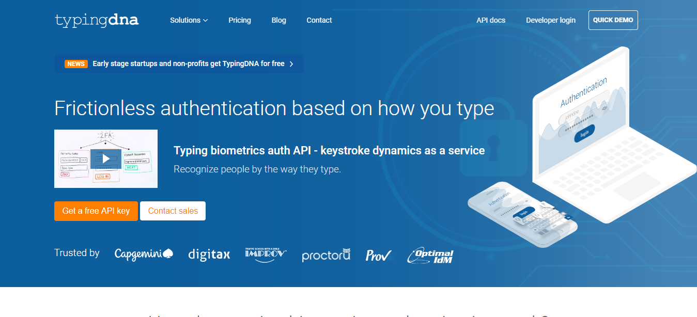
Task: Click the QUICK DEMO button
Action: pos(613,20)
